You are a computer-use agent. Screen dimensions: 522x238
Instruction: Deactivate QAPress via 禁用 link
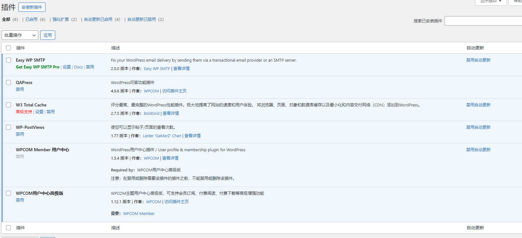point(20,89)
